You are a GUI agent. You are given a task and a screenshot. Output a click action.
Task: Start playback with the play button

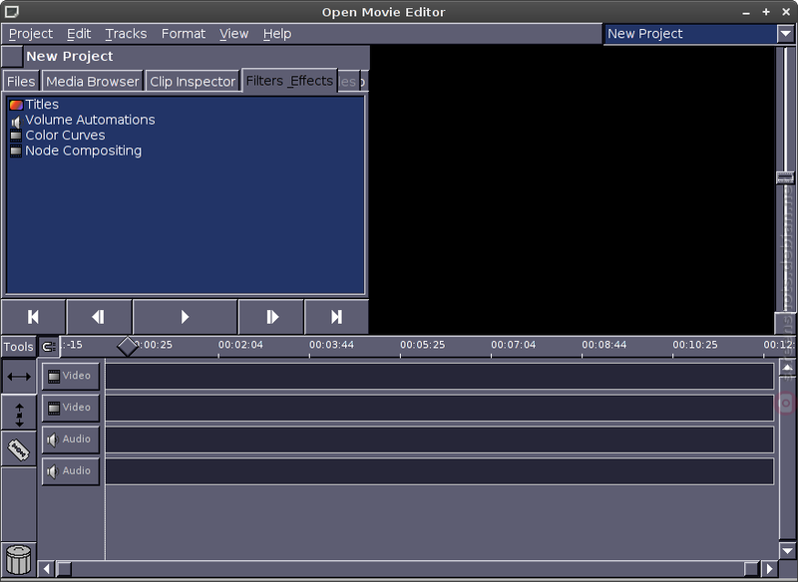185,317
